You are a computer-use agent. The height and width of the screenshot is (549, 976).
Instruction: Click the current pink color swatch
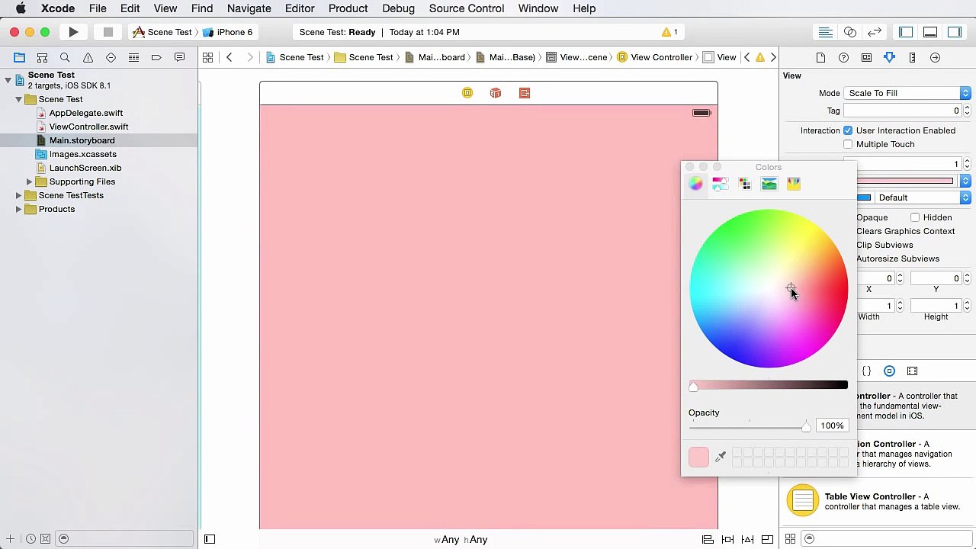point(698,457)
